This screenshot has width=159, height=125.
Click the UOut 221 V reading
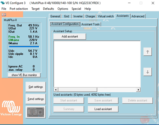(23, 28)
